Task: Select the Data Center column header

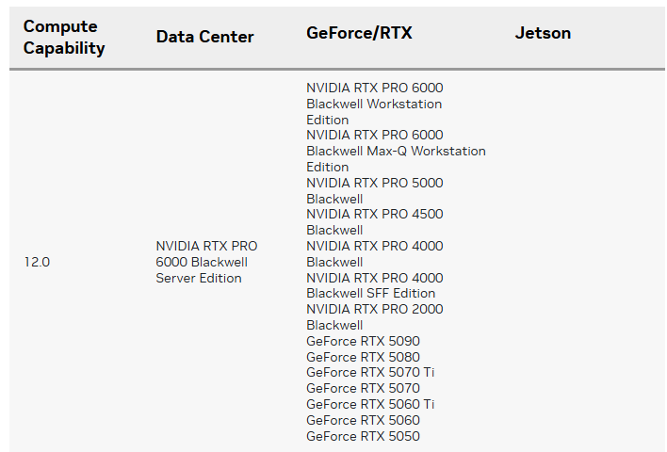Action: 204,37
